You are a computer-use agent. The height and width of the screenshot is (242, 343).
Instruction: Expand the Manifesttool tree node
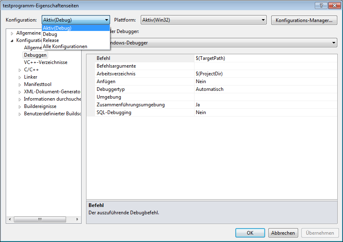20,85
